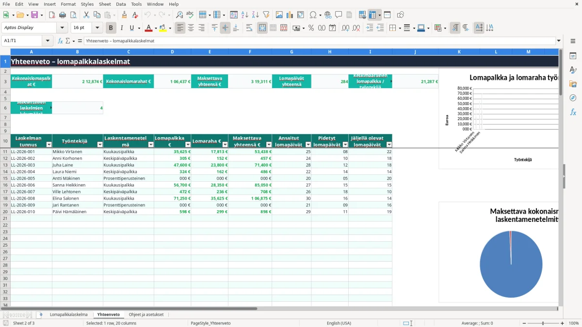Open the Function Wizard fx icon

61,41
